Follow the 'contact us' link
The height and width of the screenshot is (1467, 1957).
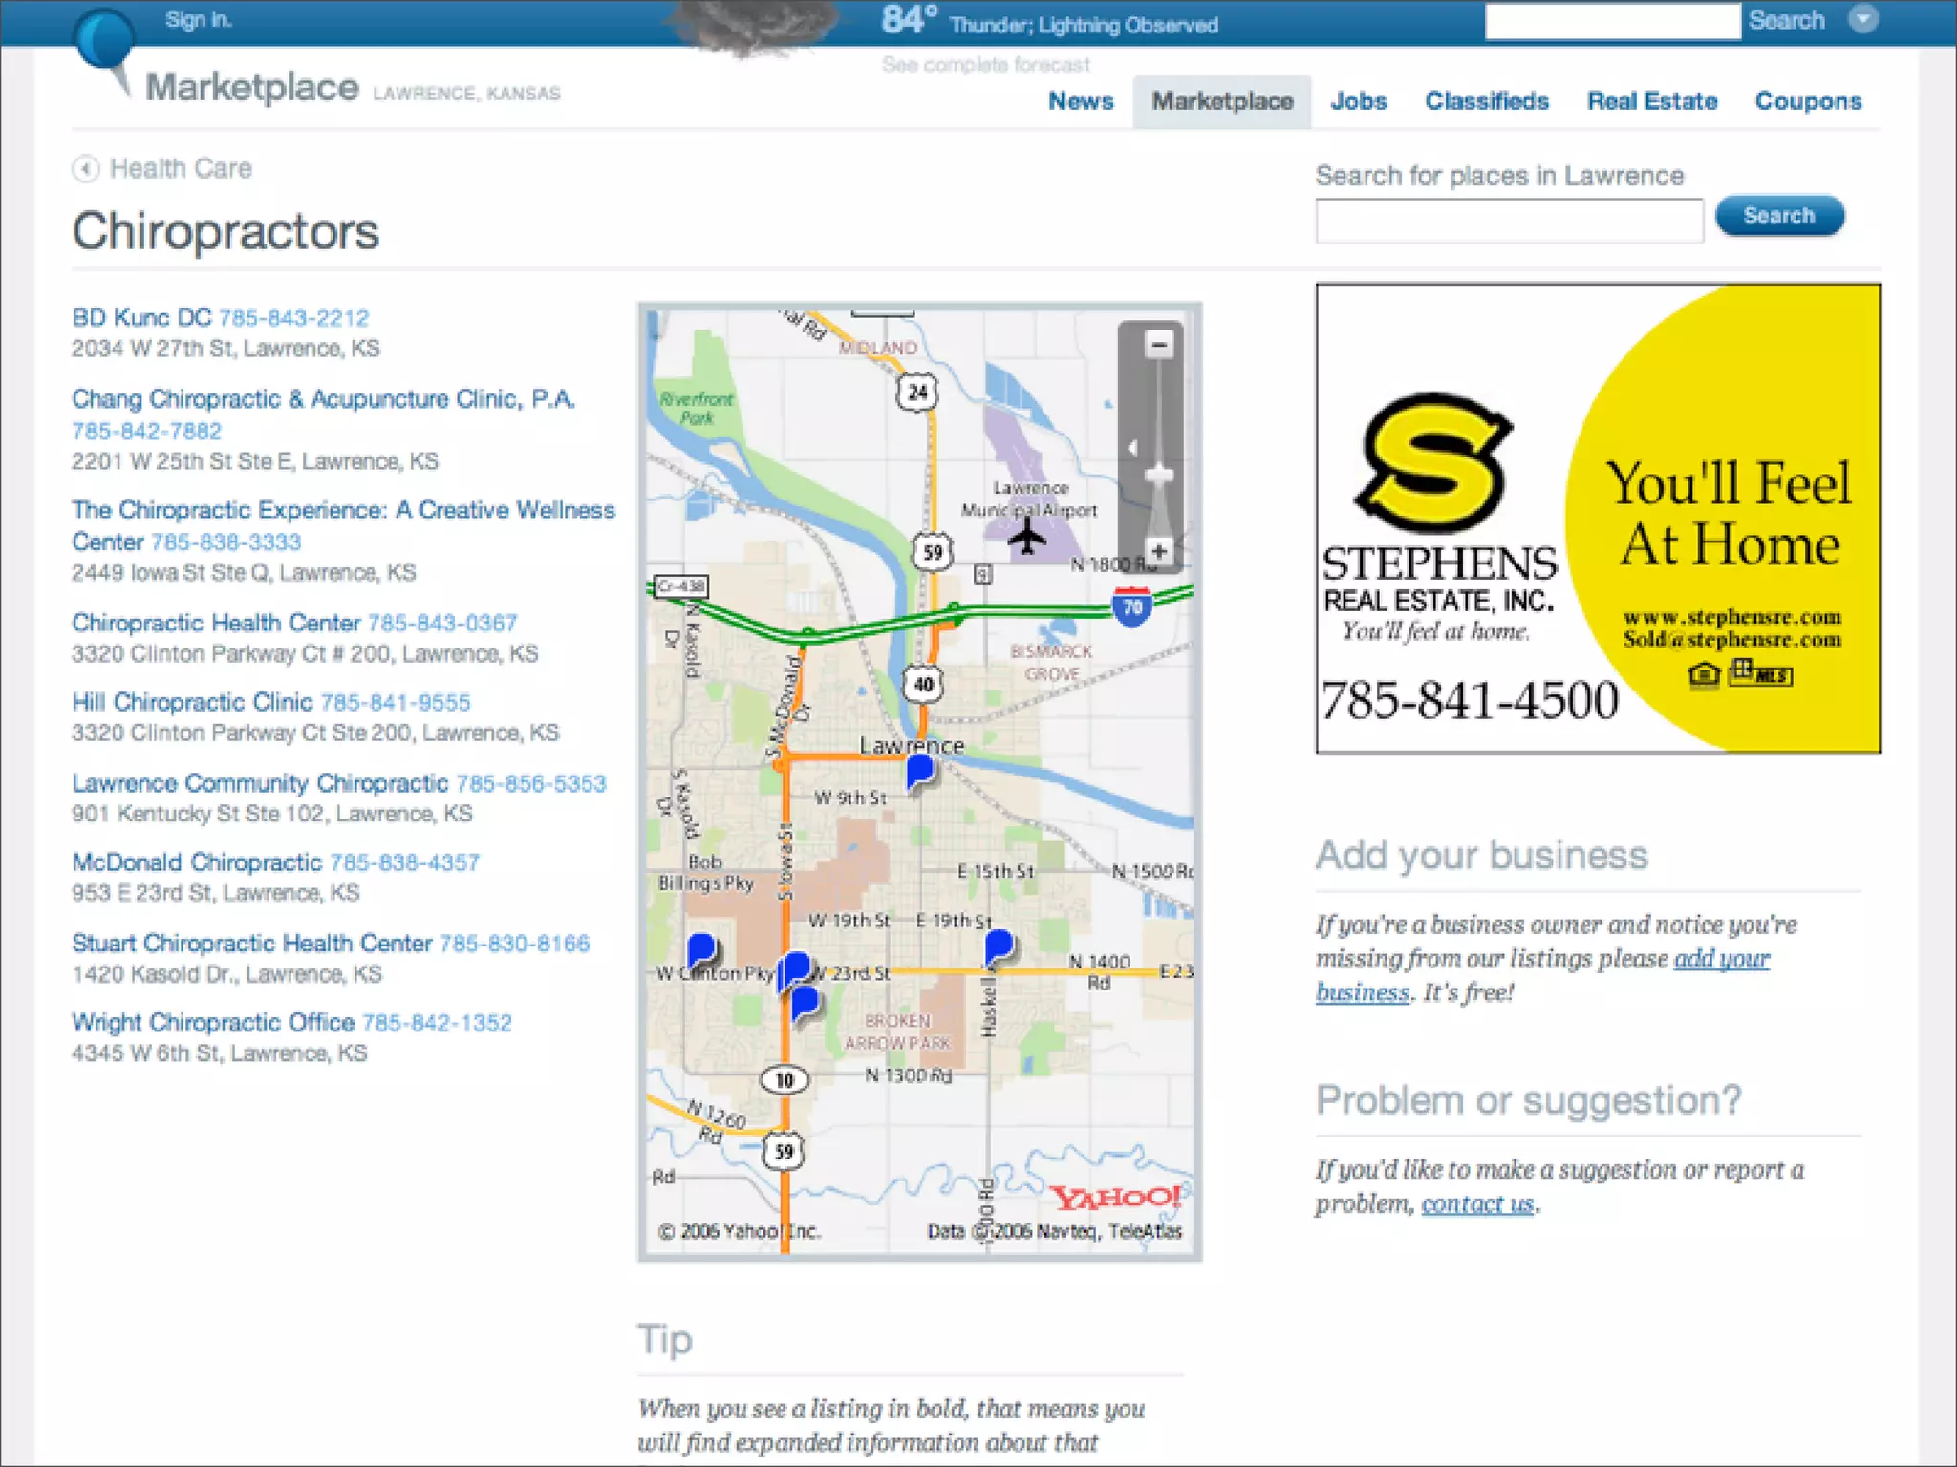click(1476, 1203)
